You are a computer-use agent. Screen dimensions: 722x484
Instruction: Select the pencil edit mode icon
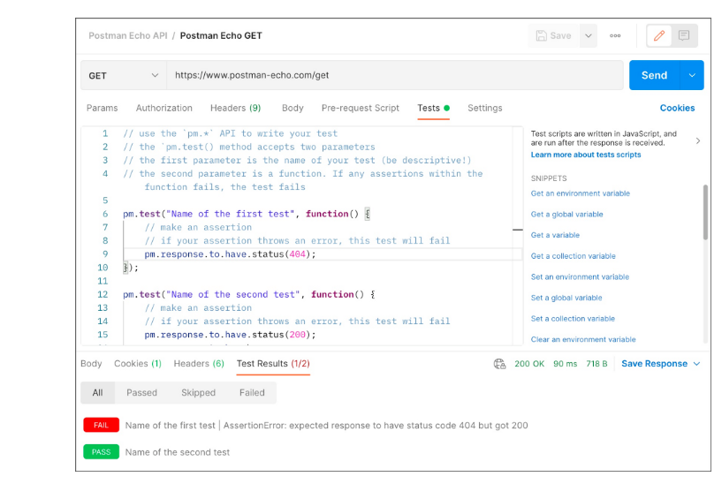tap(659, 36)
